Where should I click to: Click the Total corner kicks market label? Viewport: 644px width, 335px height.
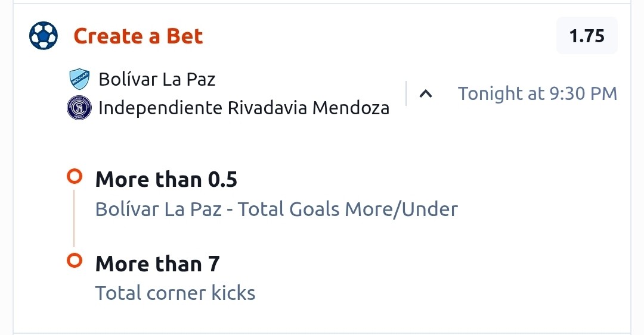[175, 293]
